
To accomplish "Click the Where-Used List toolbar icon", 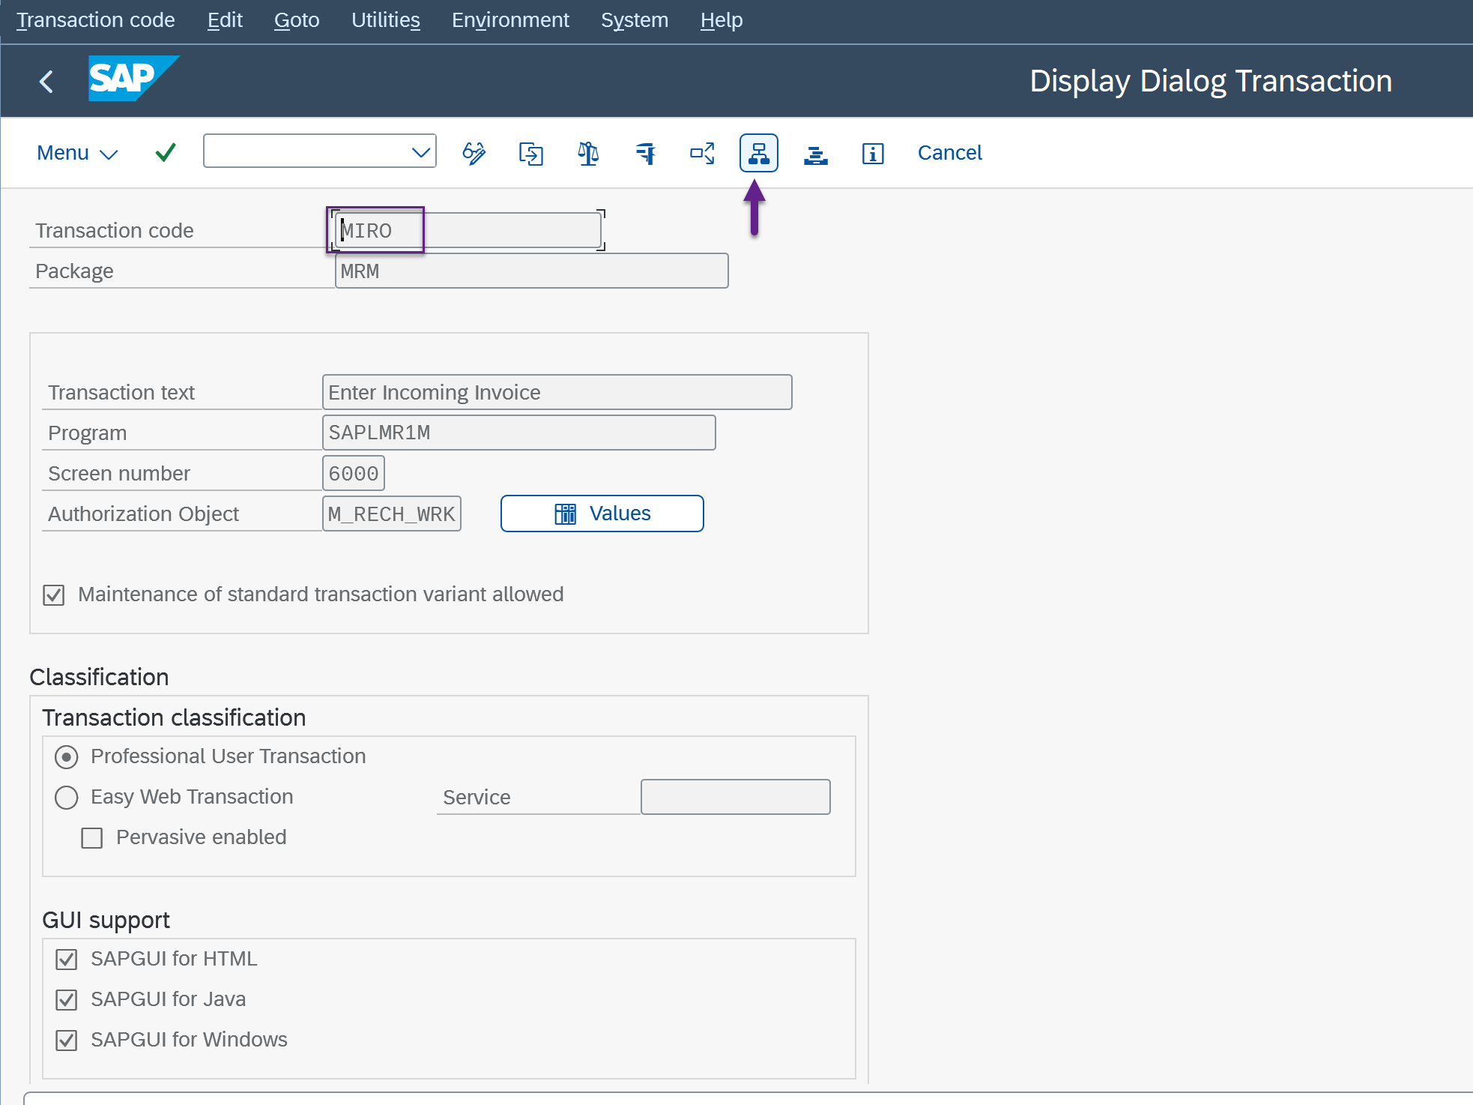I will pos(645,153).
